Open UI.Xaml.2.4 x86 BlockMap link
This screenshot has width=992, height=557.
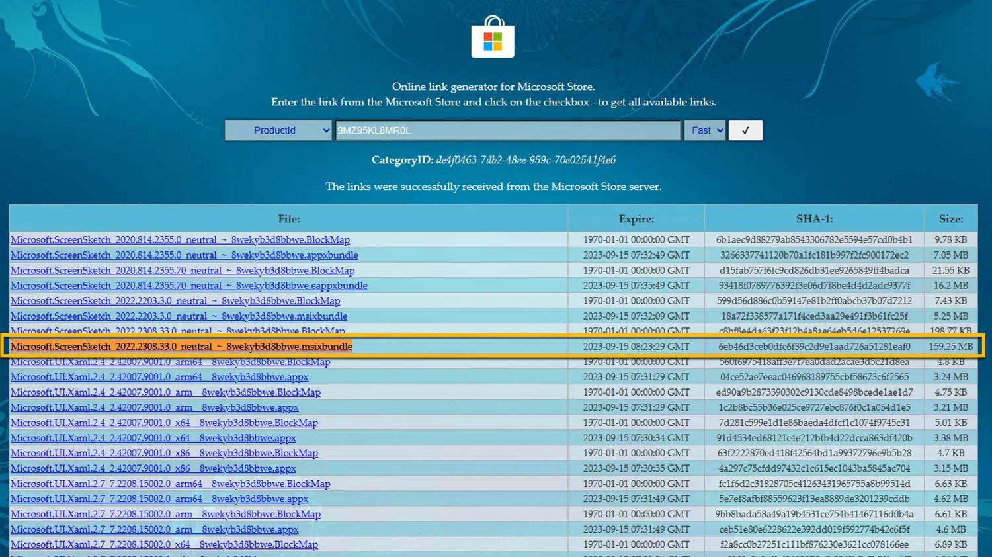[164, 453]
